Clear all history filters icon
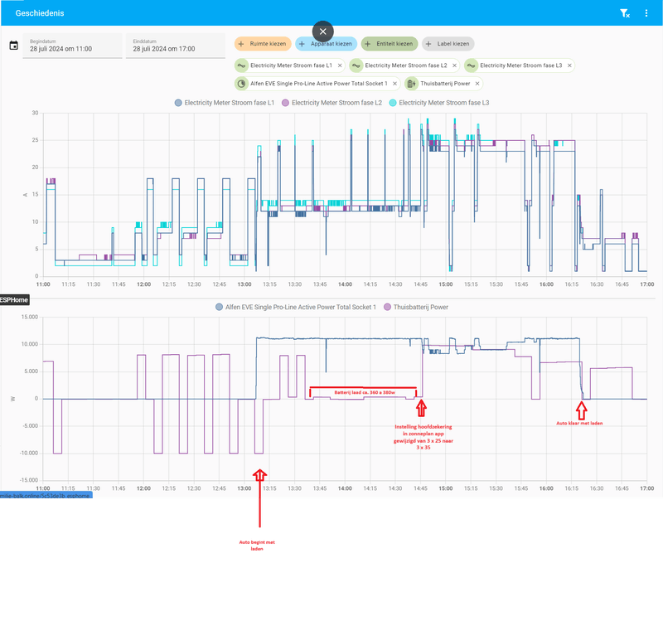The height and width of the screenshot is (626, 663). coord(625,13)
